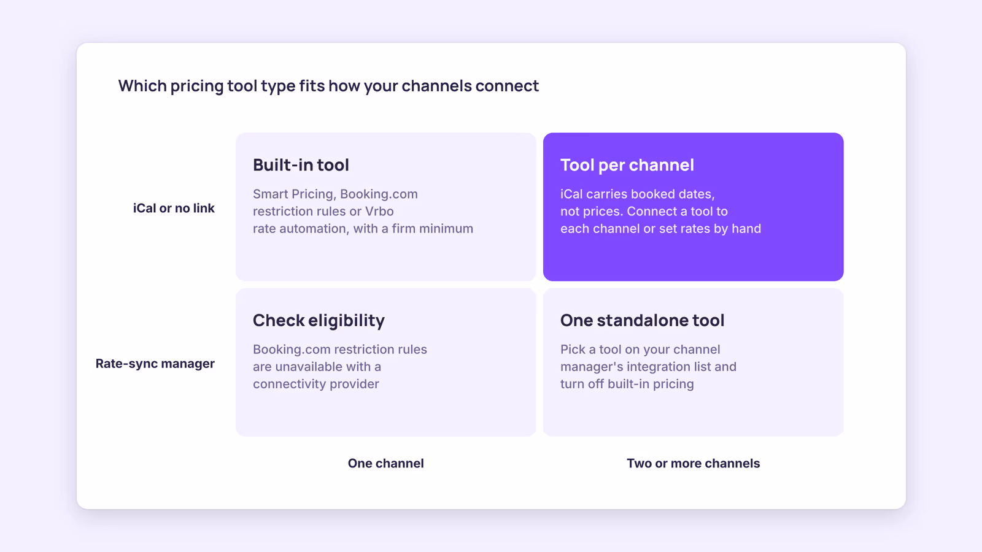The width and height of the screenshot is (982, 552).
Task: Select the 'Two or more channels' column label
Action: point(693,463)
